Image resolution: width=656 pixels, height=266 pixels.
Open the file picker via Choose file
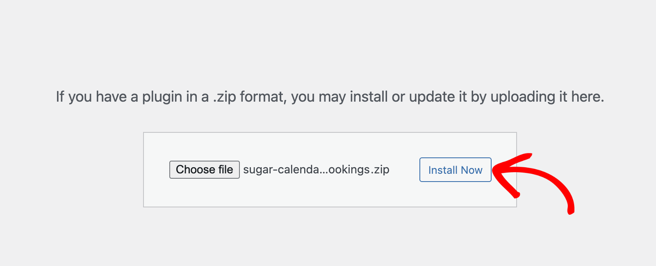204,170
